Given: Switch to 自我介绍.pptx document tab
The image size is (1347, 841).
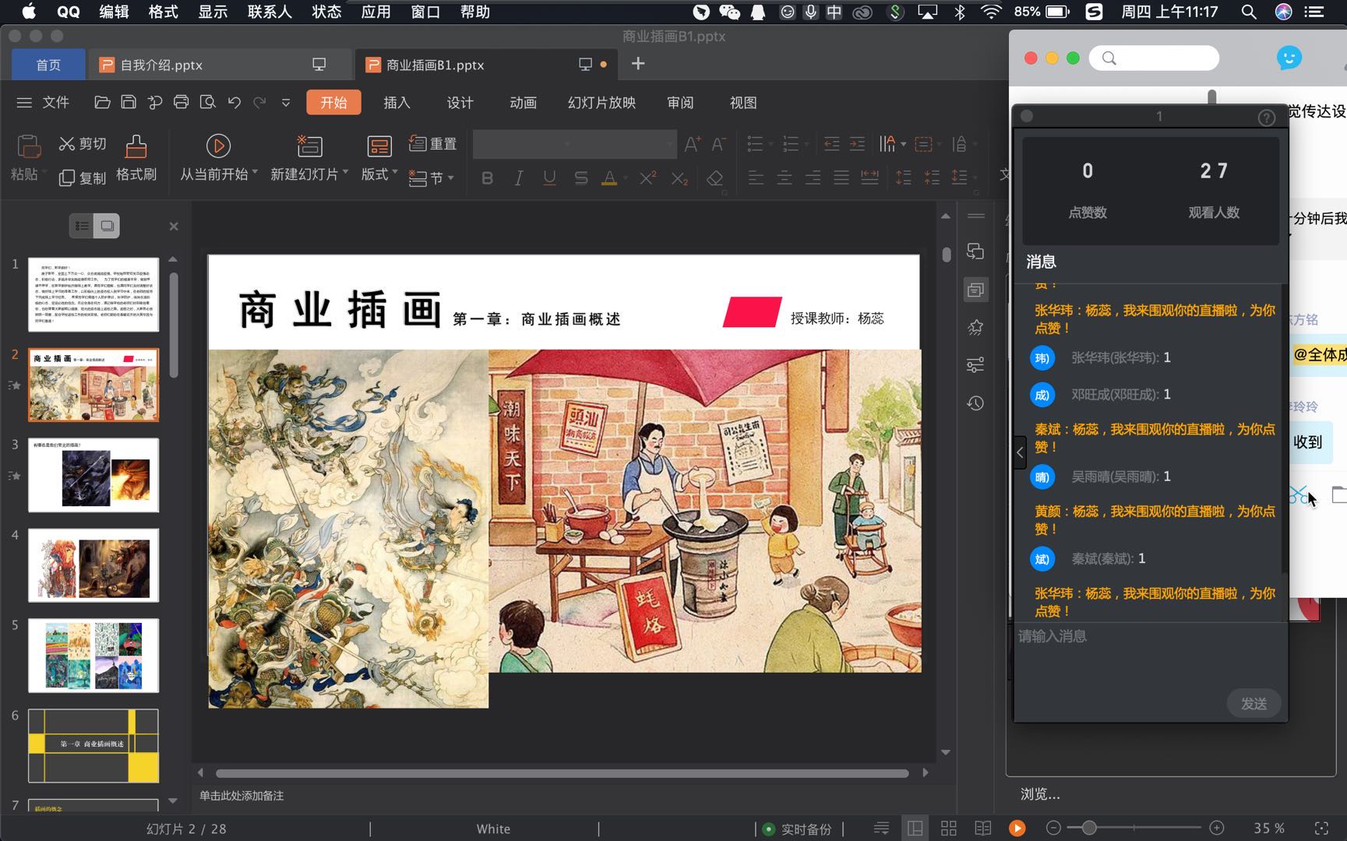Looking at the screenshot, I should (x=161, y=65).
